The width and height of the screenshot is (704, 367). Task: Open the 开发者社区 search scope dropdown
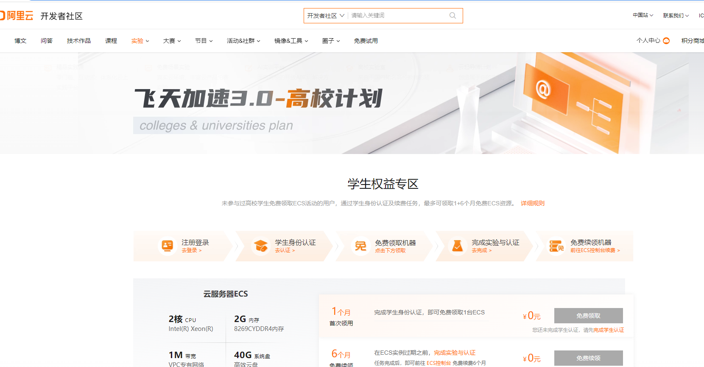[326, 16]
